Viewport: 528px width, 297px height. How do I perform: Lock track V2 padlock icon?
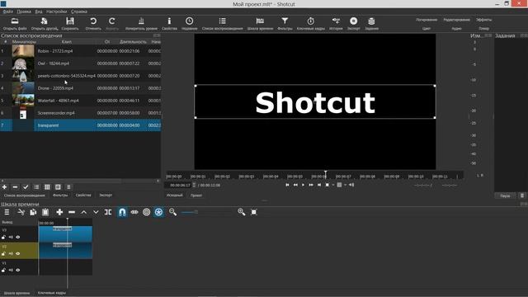point(3,253)
